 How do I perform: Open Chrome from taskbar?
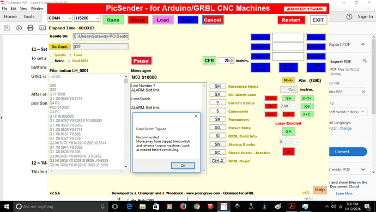(x=197, y=207)
